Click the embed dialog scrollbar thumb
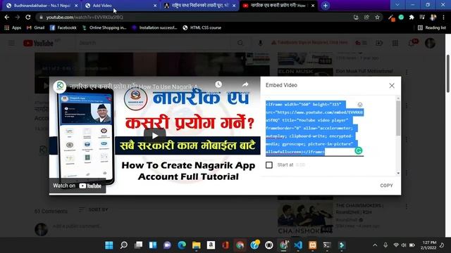The height and width of the screenshot is (253, 451). (398, 118)
